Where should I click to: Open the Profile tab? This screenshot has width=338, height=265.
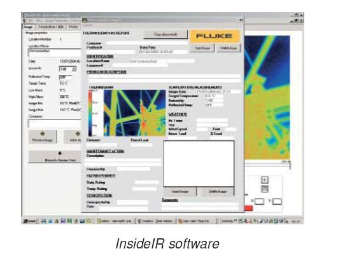73,27
